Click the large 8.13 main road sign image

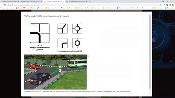[x=40, y=33]
